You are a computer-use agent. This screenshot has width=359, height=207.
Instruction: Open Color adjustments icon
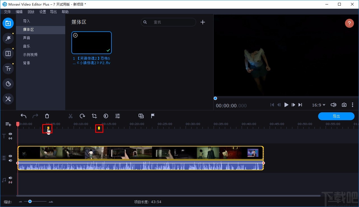106,116
